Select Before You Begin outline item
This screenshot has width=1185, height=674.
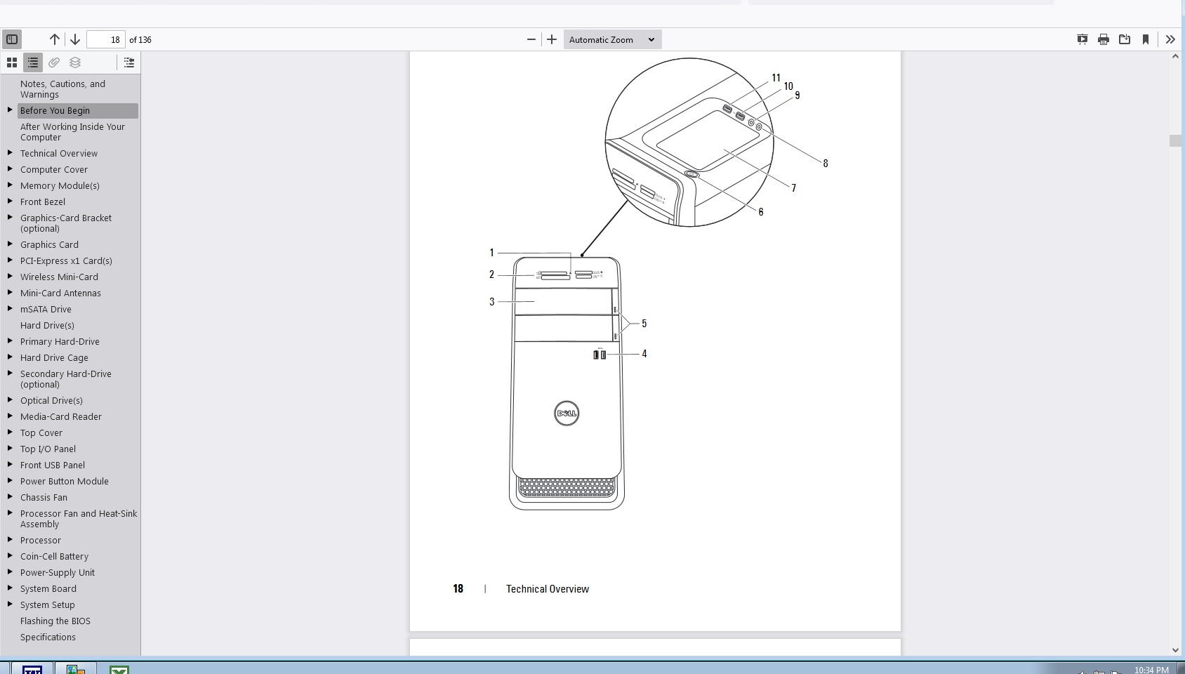pyautogui.click(x=55, y=110)
